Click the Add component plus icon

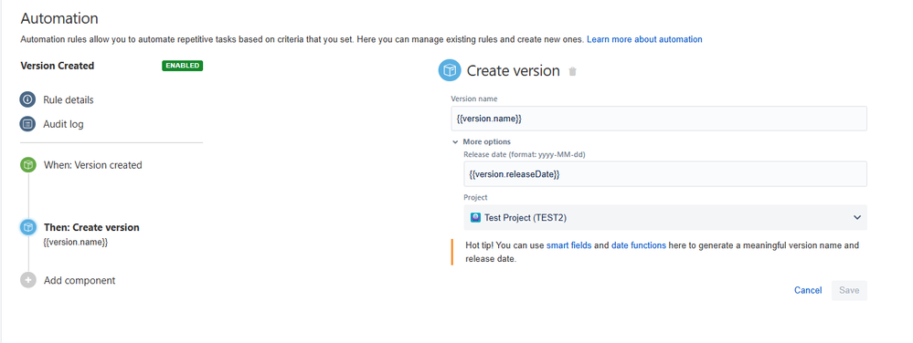point(28,280)
